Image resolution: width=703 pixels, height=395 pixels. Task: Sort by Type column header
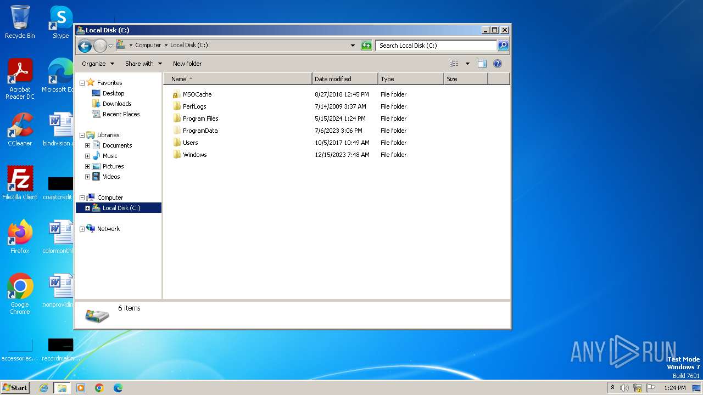[x=411, y=79]
